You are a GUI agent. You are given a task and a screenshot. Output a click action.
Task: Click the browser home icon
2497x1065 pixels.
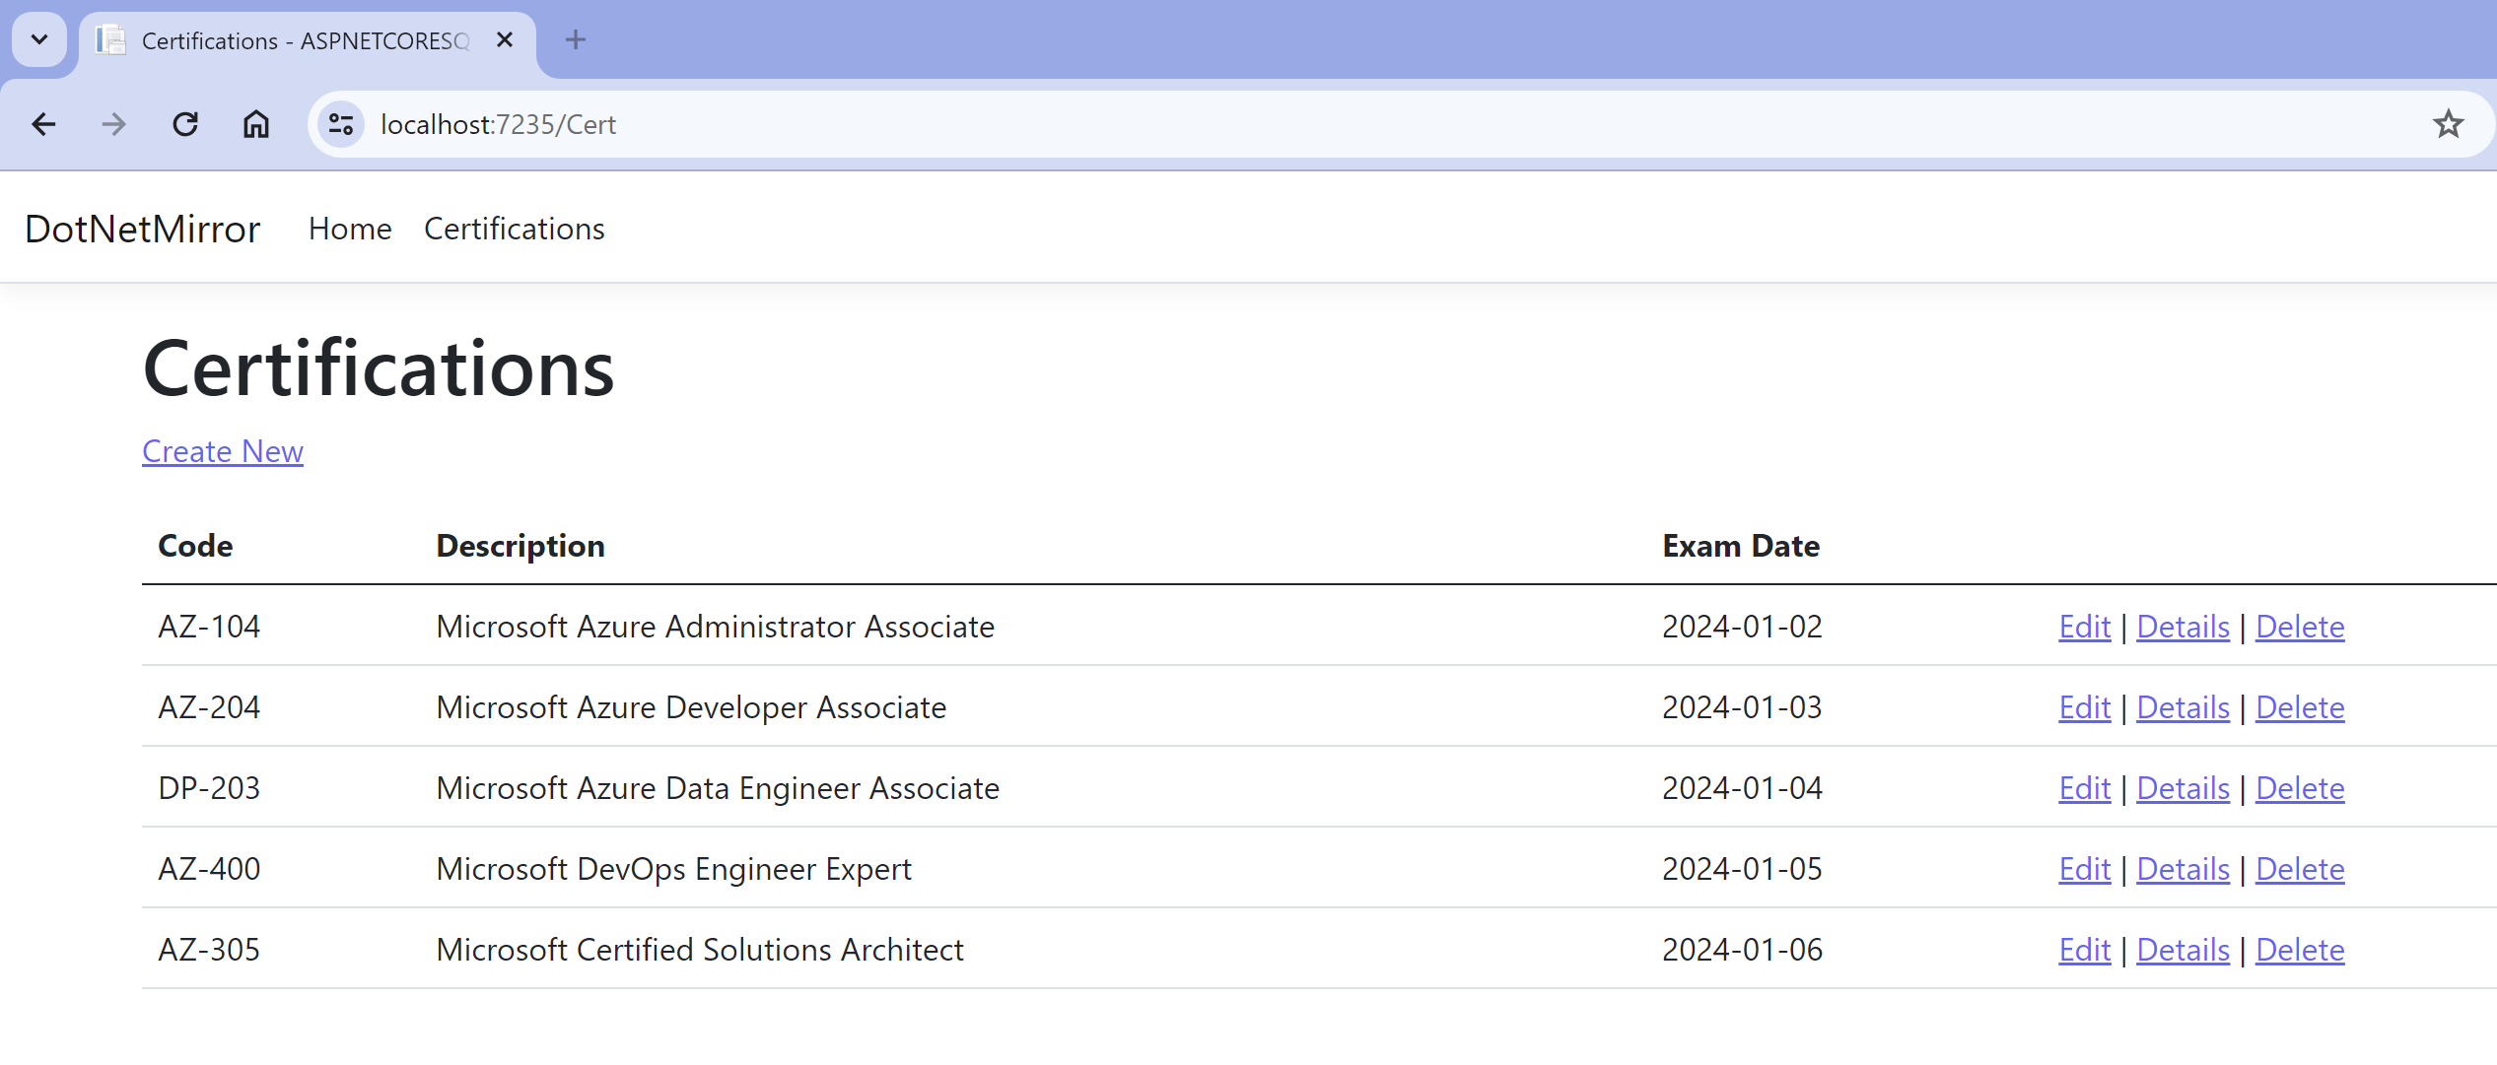(256, 124)
